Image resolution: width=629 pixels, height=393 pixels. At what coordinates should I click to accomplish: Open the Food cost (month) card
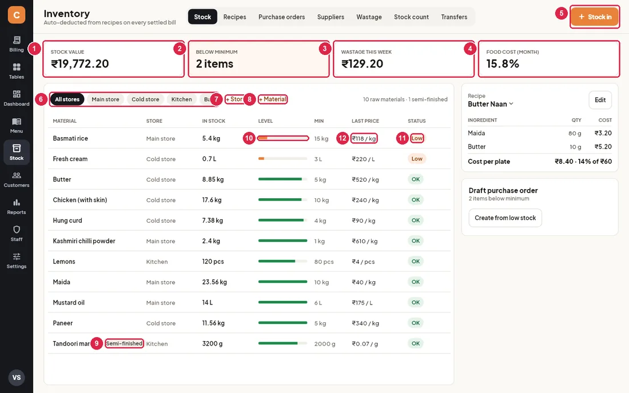(549, 59)
